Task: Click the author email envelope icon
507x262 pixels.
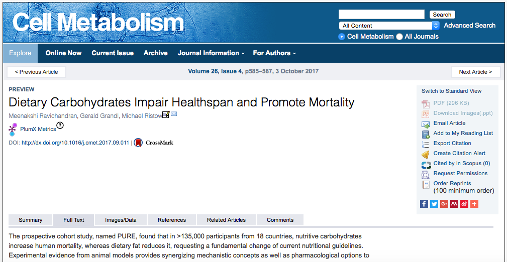Action: (174, 114)
